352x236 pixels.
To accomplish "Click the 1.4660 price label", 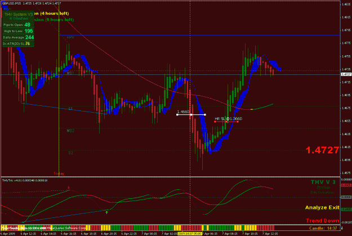I will pos(183,112).
